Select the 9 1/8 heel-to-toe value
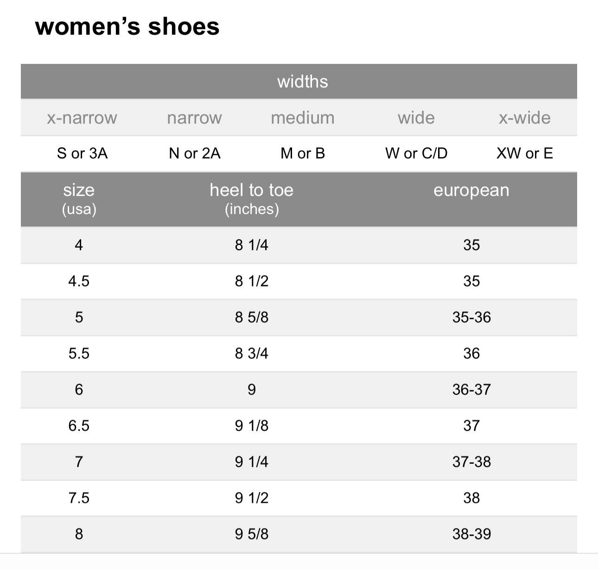Screen dimensions: 598x570 coord(251,426)
